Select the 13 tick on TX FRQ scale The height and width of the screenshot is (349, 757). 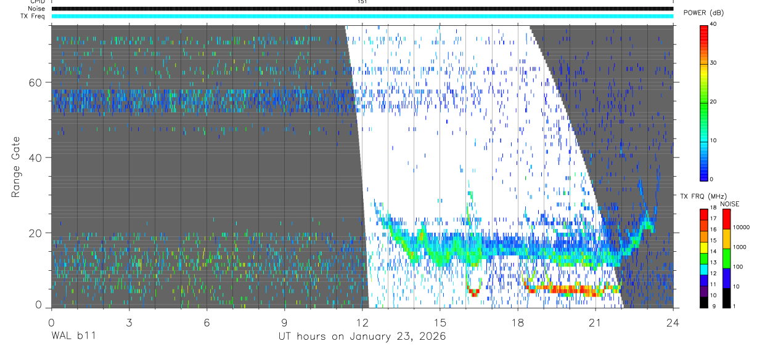point(713,263)
